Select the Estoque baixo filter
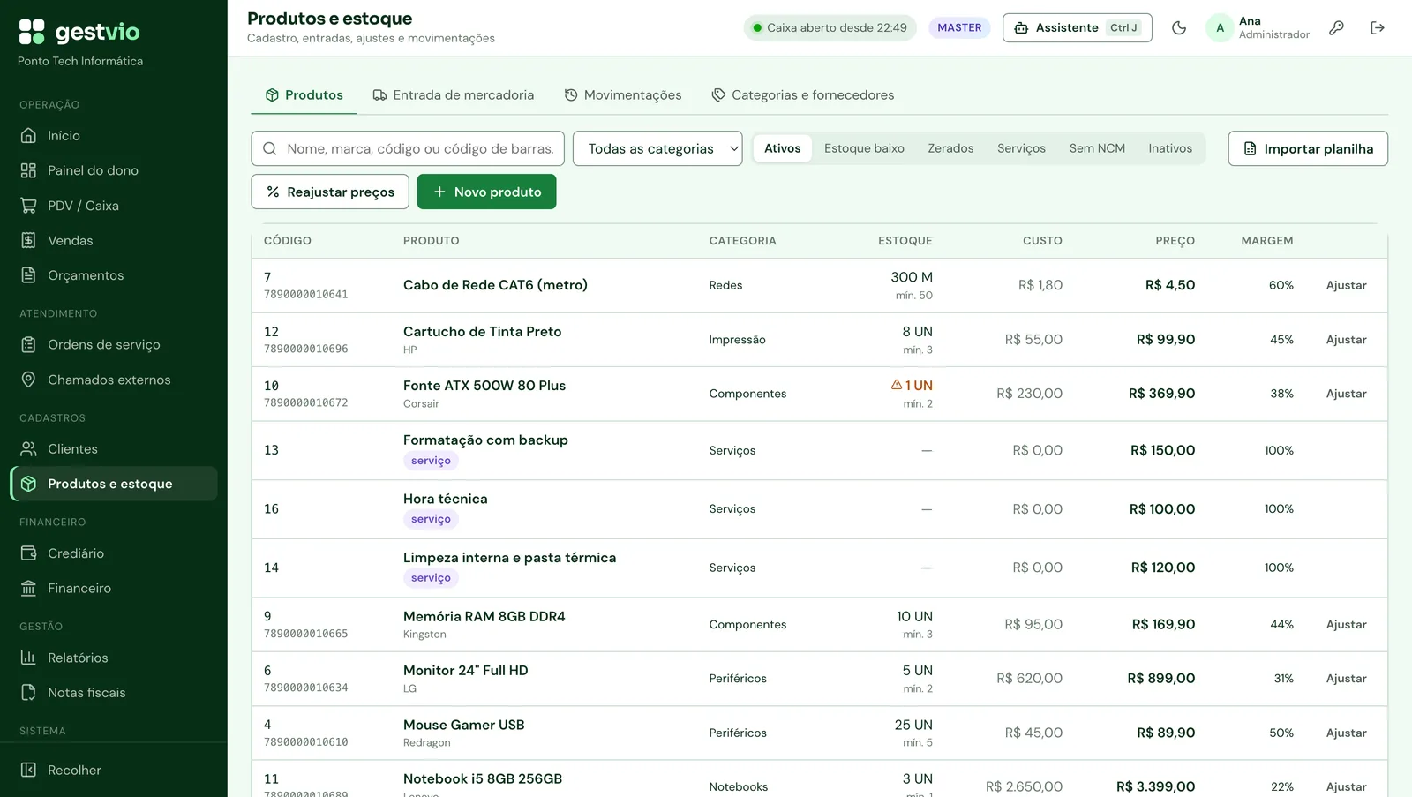Image resolution: width=1412 pixels, height=797 pixels. (864, 148)
